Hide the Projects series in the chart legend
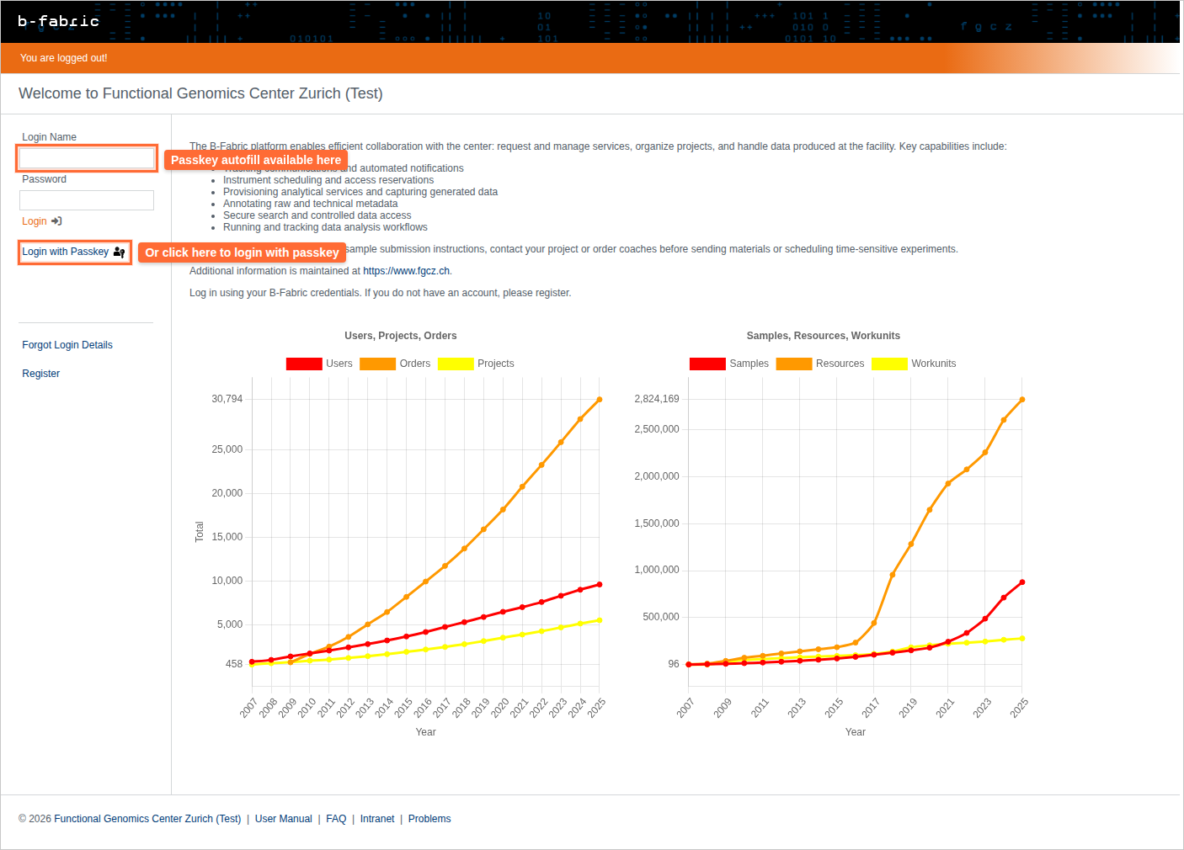Viewport: 1184px width, 850px height. (456, 364)
